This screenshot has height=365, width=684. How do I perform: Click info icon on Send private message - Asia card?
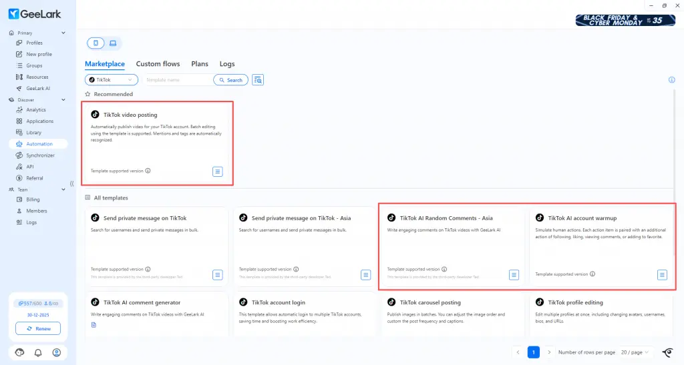[296, 269]
